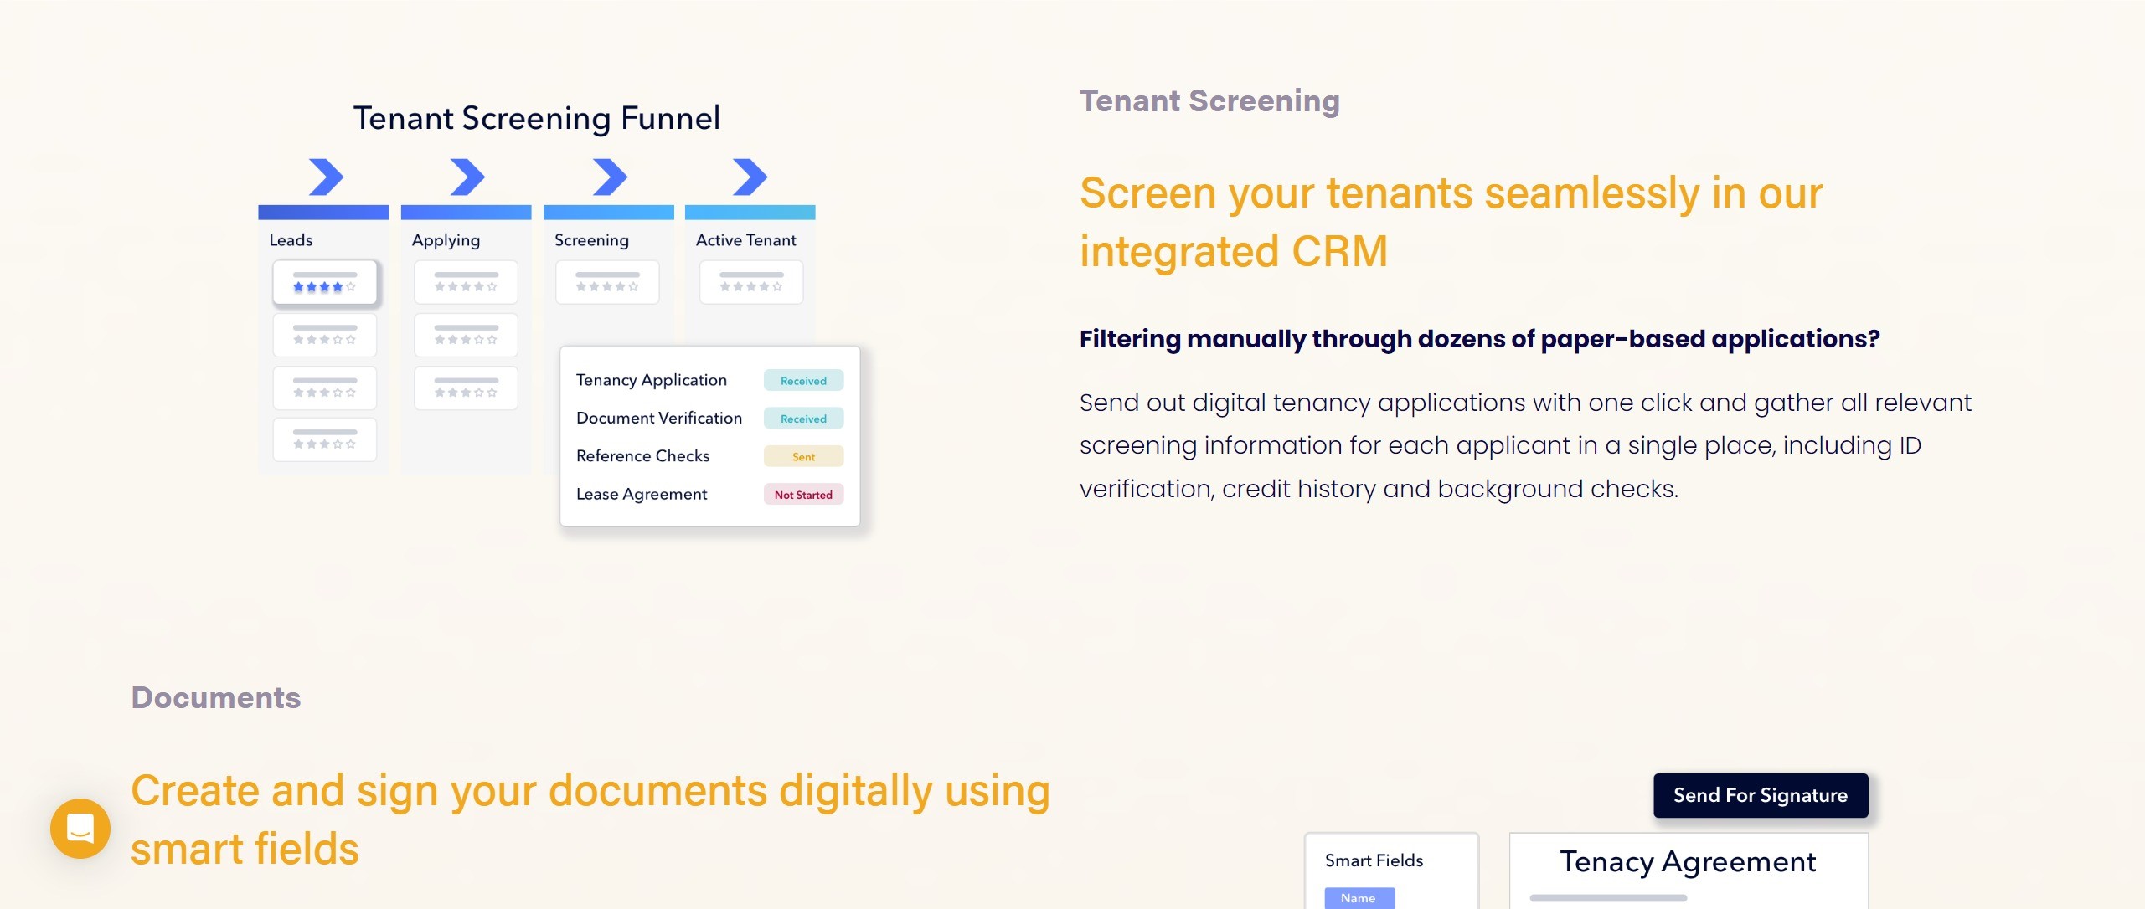Click the chevron arrow above Active Tenant column
This screenshot has height=909, width=2145.
(x=750, y=177)
